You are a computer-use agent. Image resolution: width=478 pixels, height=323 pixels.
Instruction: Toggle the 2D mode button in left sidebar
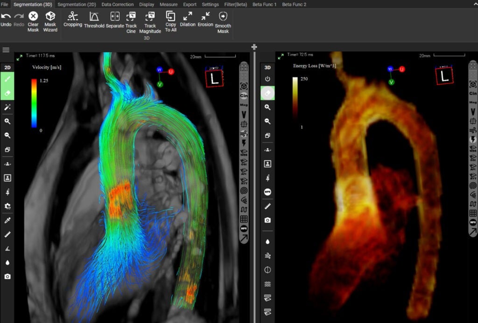tap(7, 68)
